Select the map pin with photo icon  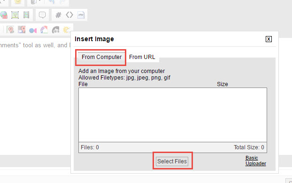point(22,29)
